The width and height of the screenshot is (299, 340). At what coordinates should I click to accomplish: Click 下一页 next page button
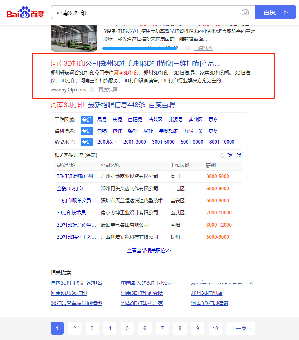coord(240,328)
